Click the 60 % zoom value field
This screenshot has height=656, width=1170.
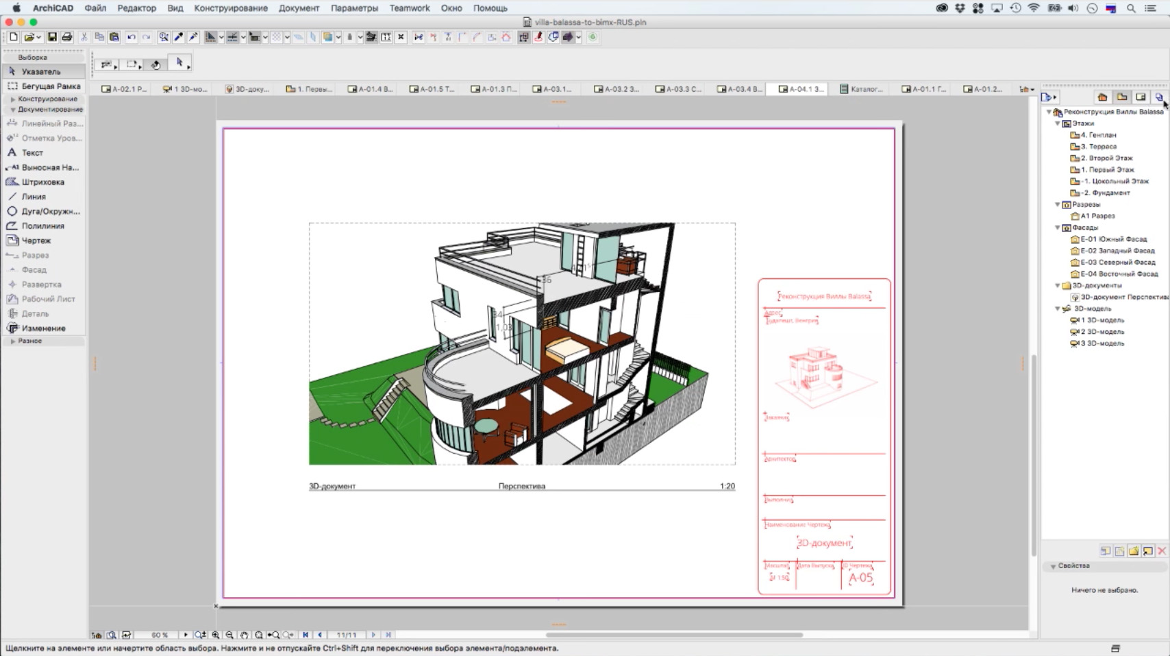coord(160,635)
